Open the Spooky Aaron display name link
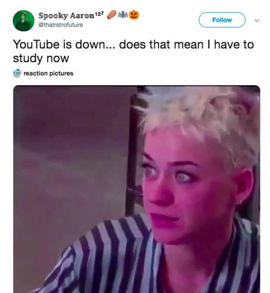The width and height of the screenshot is (270, 293). [66, 15]
